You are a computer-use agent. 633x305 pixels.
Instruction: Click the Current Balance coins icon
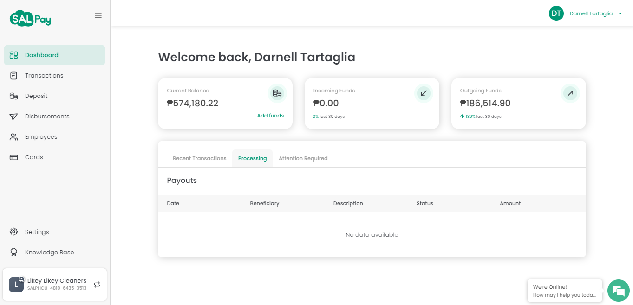coord(277,93)
